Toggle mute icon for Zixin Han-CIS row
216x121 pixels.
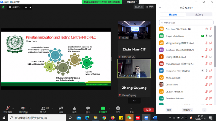click(211, 29)
